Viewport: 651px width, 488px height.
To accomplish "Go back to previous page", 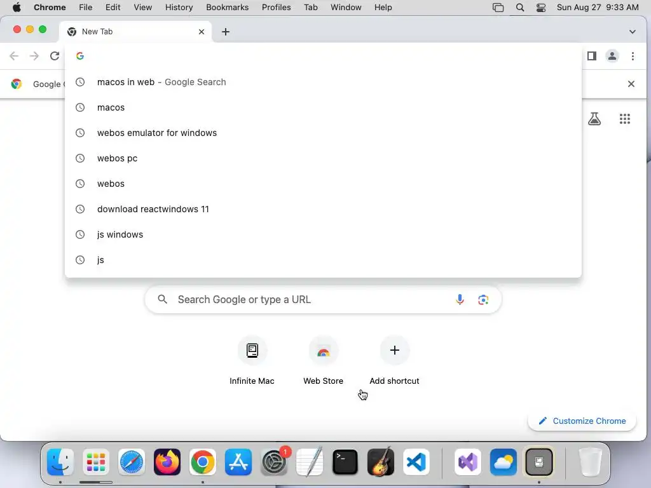I will pos(14,56).
